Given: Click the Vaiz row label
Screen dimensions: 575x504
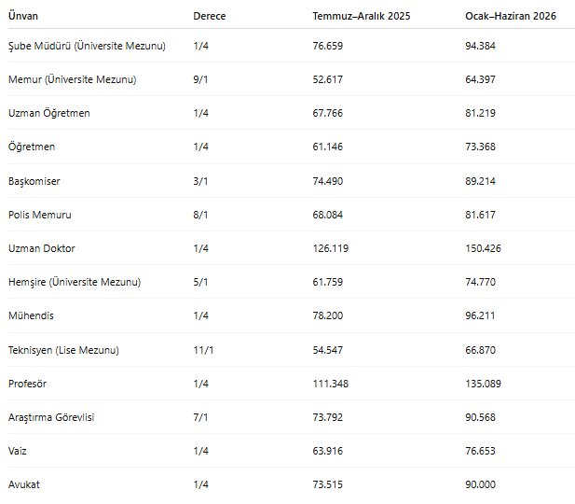Looking at the screenshot, I should coord(18,451).
